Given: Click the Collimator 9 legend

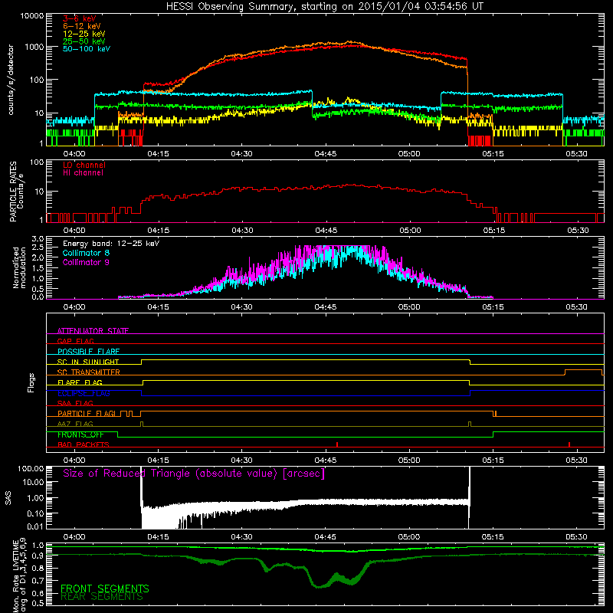Looking at the screenshot, I should click(86, 262).
